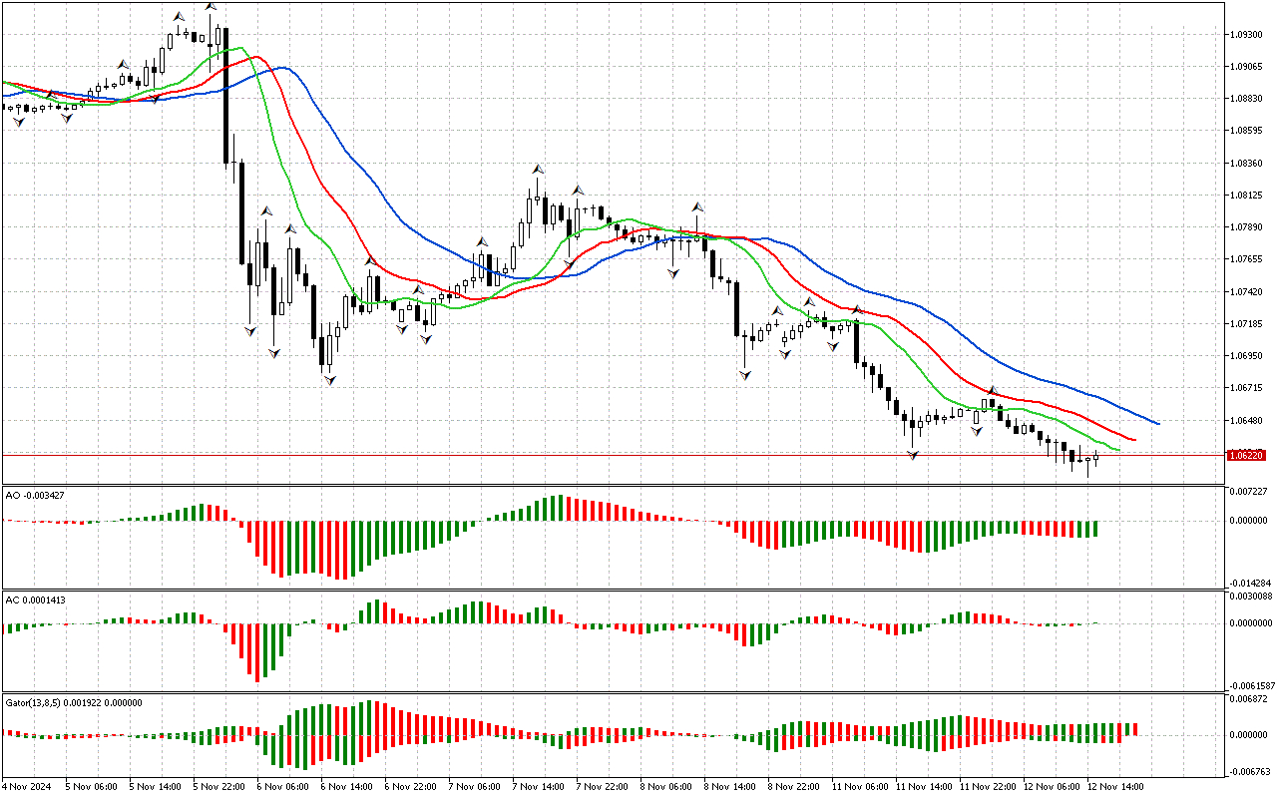Click the 1.09065 price axis label
This screenshot has width=1277, height=798.
pos(1248,67)
